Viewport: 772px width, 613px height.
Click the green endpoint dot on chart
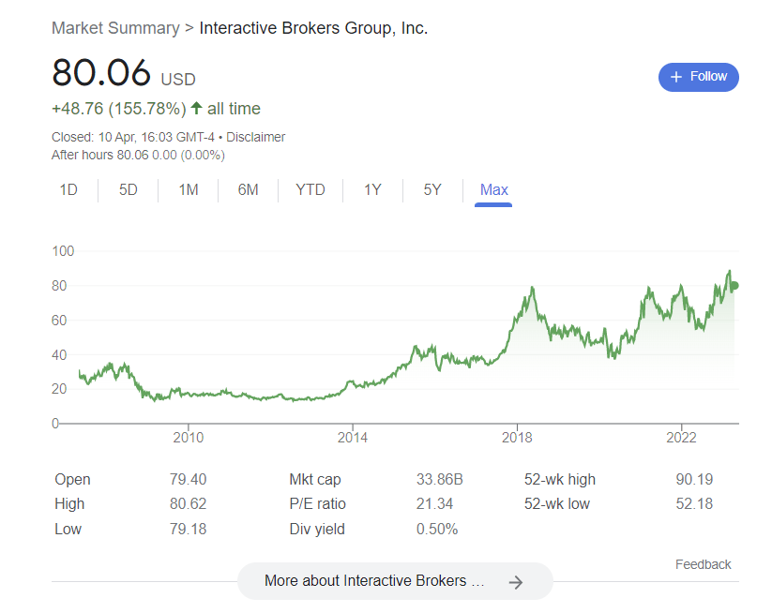point(734,285)
